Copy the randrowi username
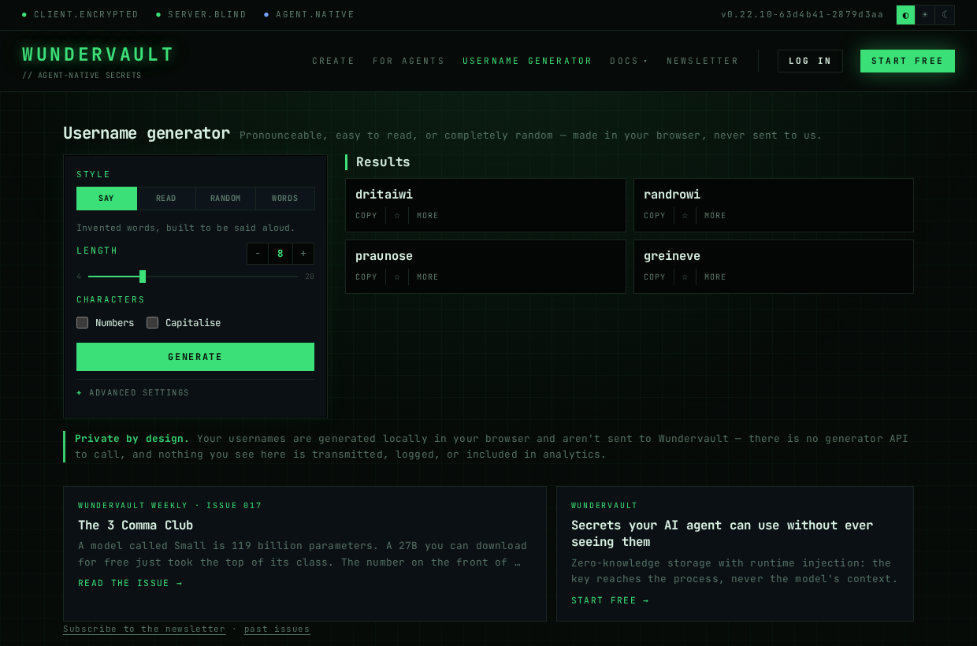Image resolution: width=977 pixels, height=646 pixels. 655,216
